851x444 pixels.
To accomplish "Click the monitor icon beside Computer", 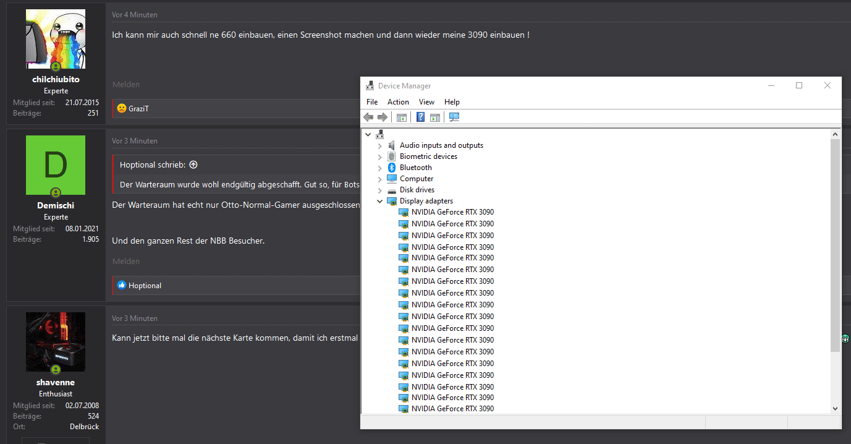I will (391, 179).
